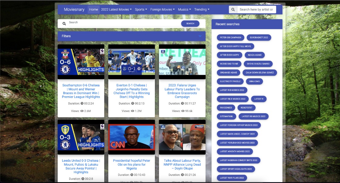Open the Everton 0-1 Chelsea title link
The width and height of the screenshot is (340, 183).
132,91
